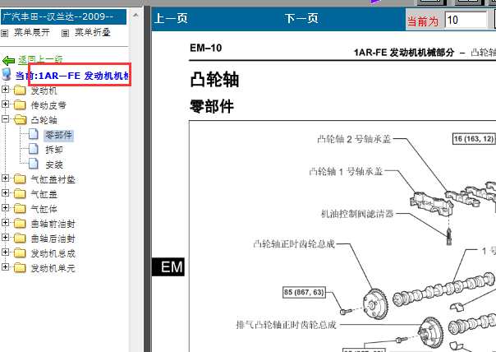Go to previous page with 上一页
This screenshot has height=352, width=496.
pyautogui.click(x=171, y=18)
